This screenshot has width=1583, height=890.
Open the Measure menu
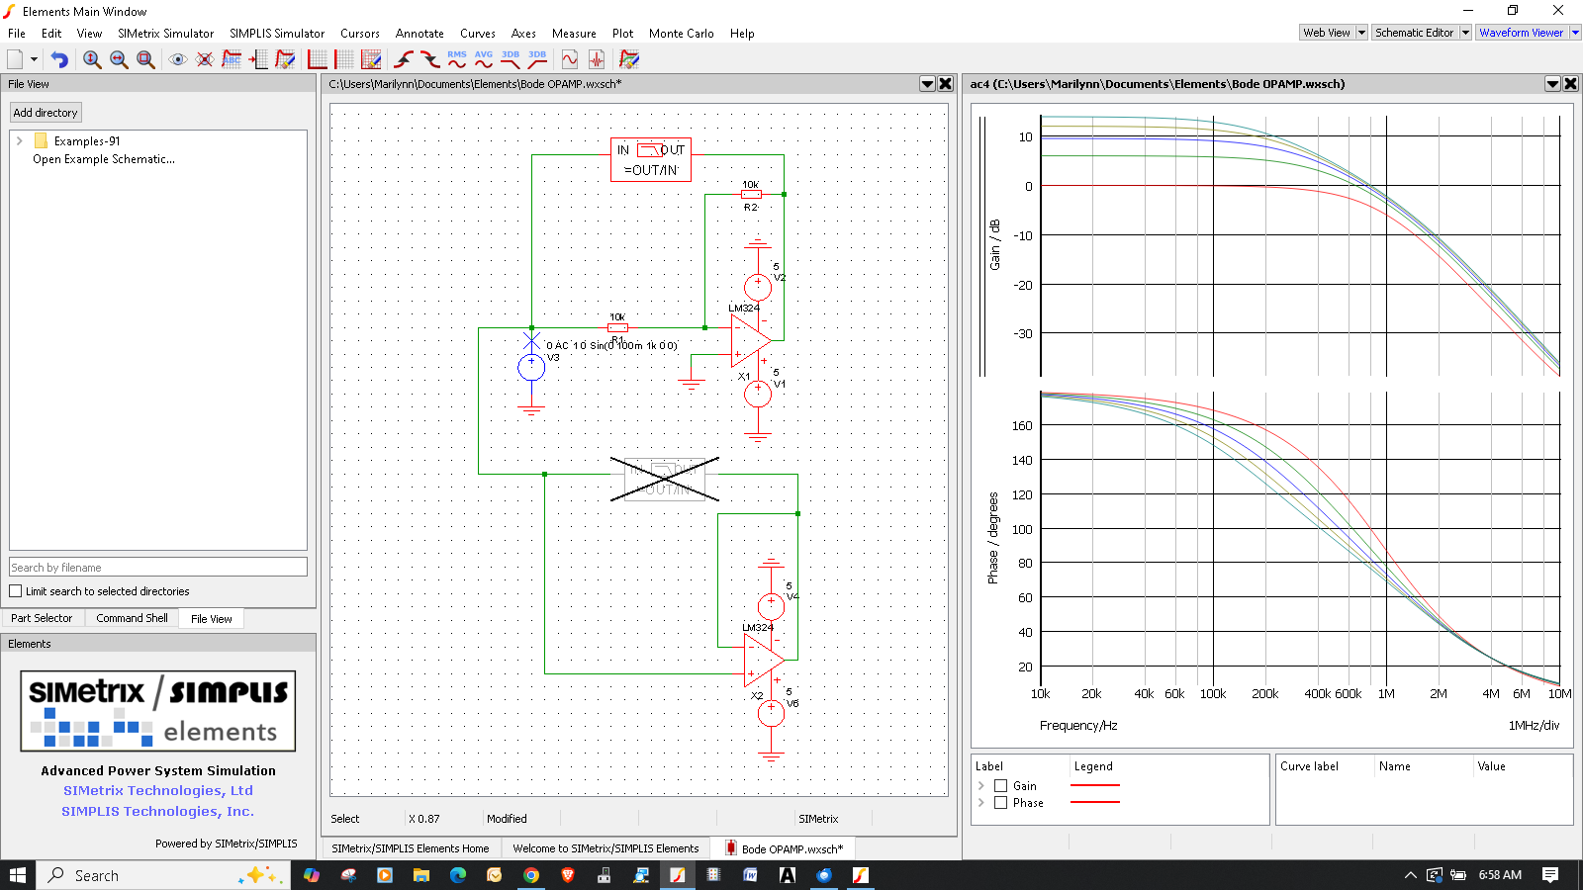pyautogui.click(x=574, y=34)
